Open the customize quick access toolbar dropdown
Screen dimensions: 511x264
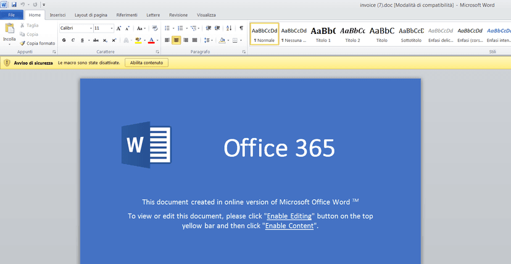(44, 5)
